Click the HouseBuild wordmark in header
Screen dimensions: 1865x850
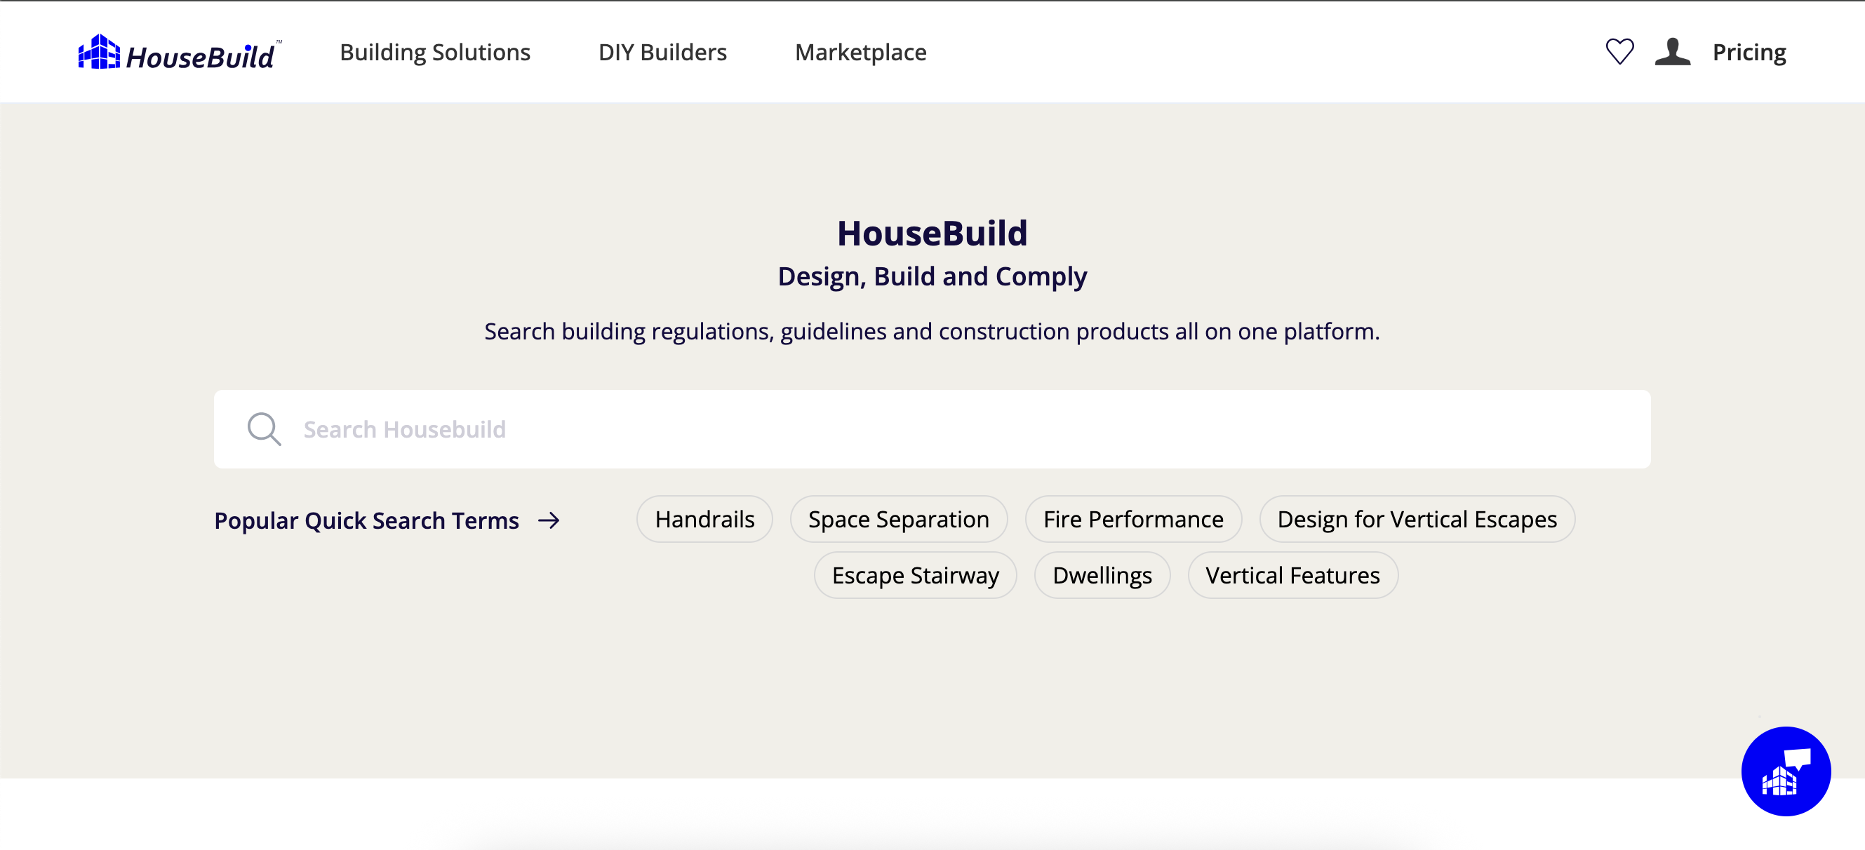point(200,56)
